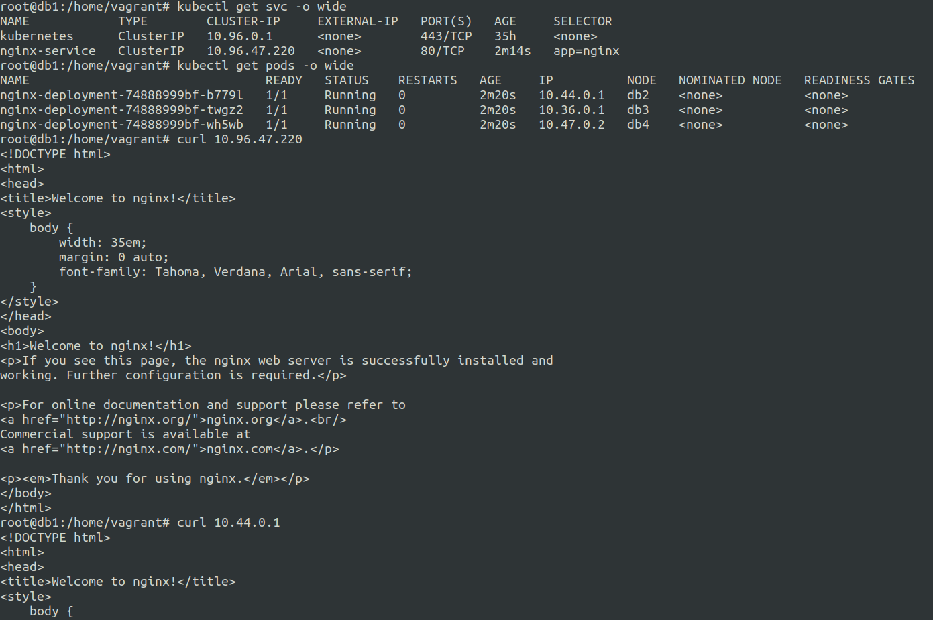
Task: Click the "kubectl get pods -o wide" command
Action: [x=265, y=66]
